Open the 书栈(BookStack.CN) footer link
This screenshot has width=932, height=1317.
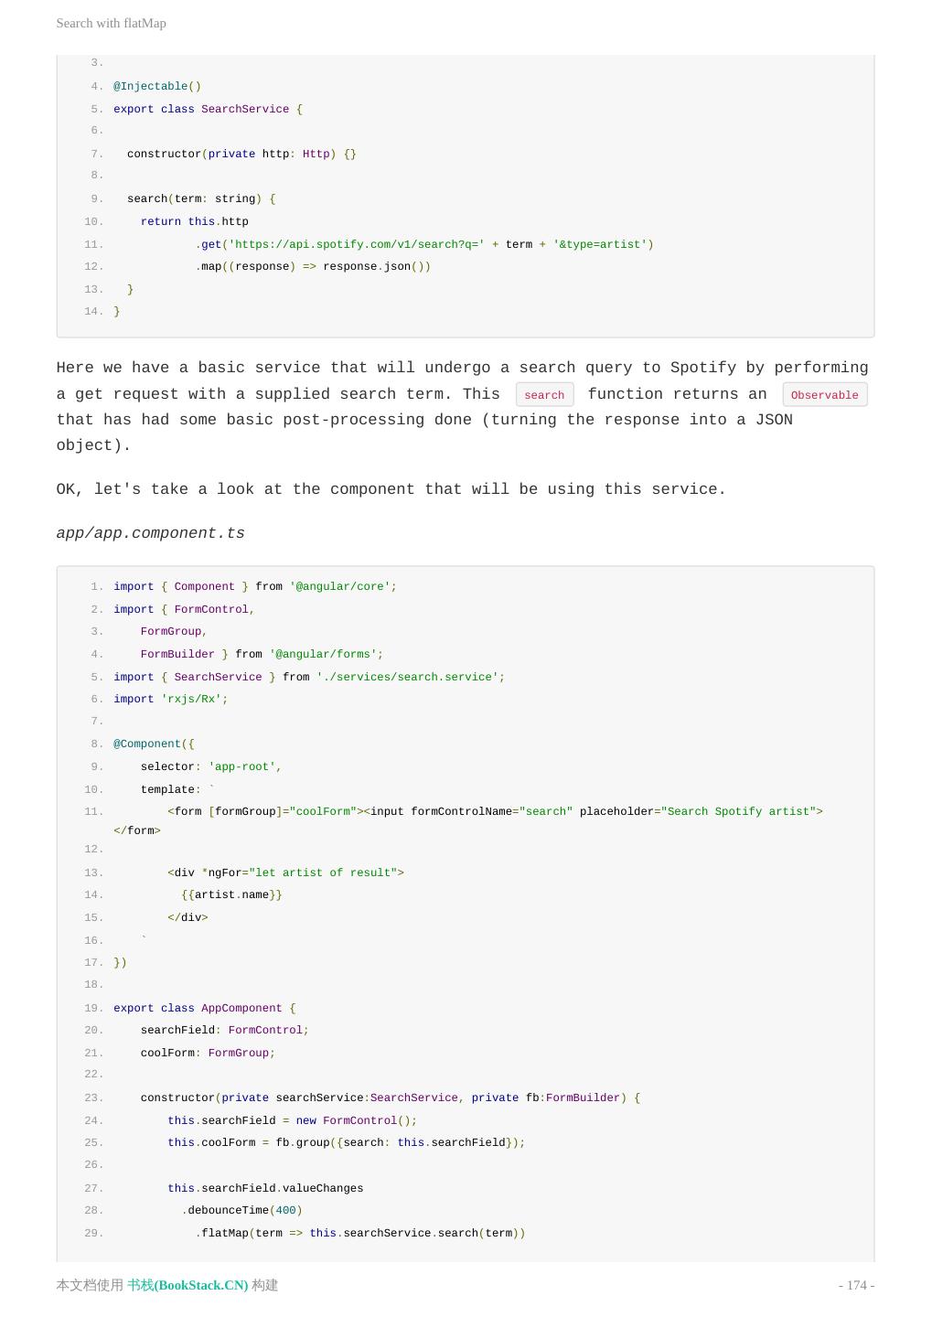[187, 1285]
